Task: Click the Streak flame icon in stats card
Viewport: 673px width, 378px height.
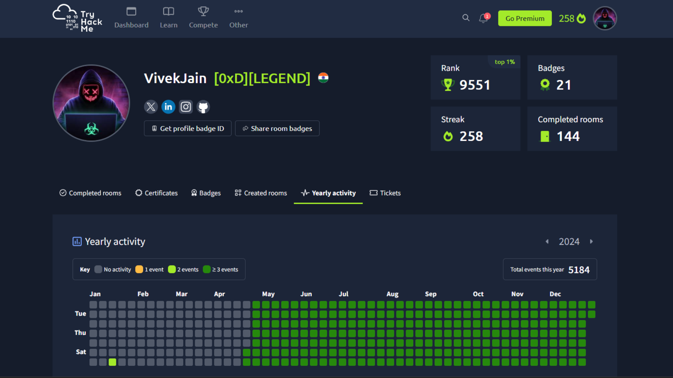Action: pos(448,136)
